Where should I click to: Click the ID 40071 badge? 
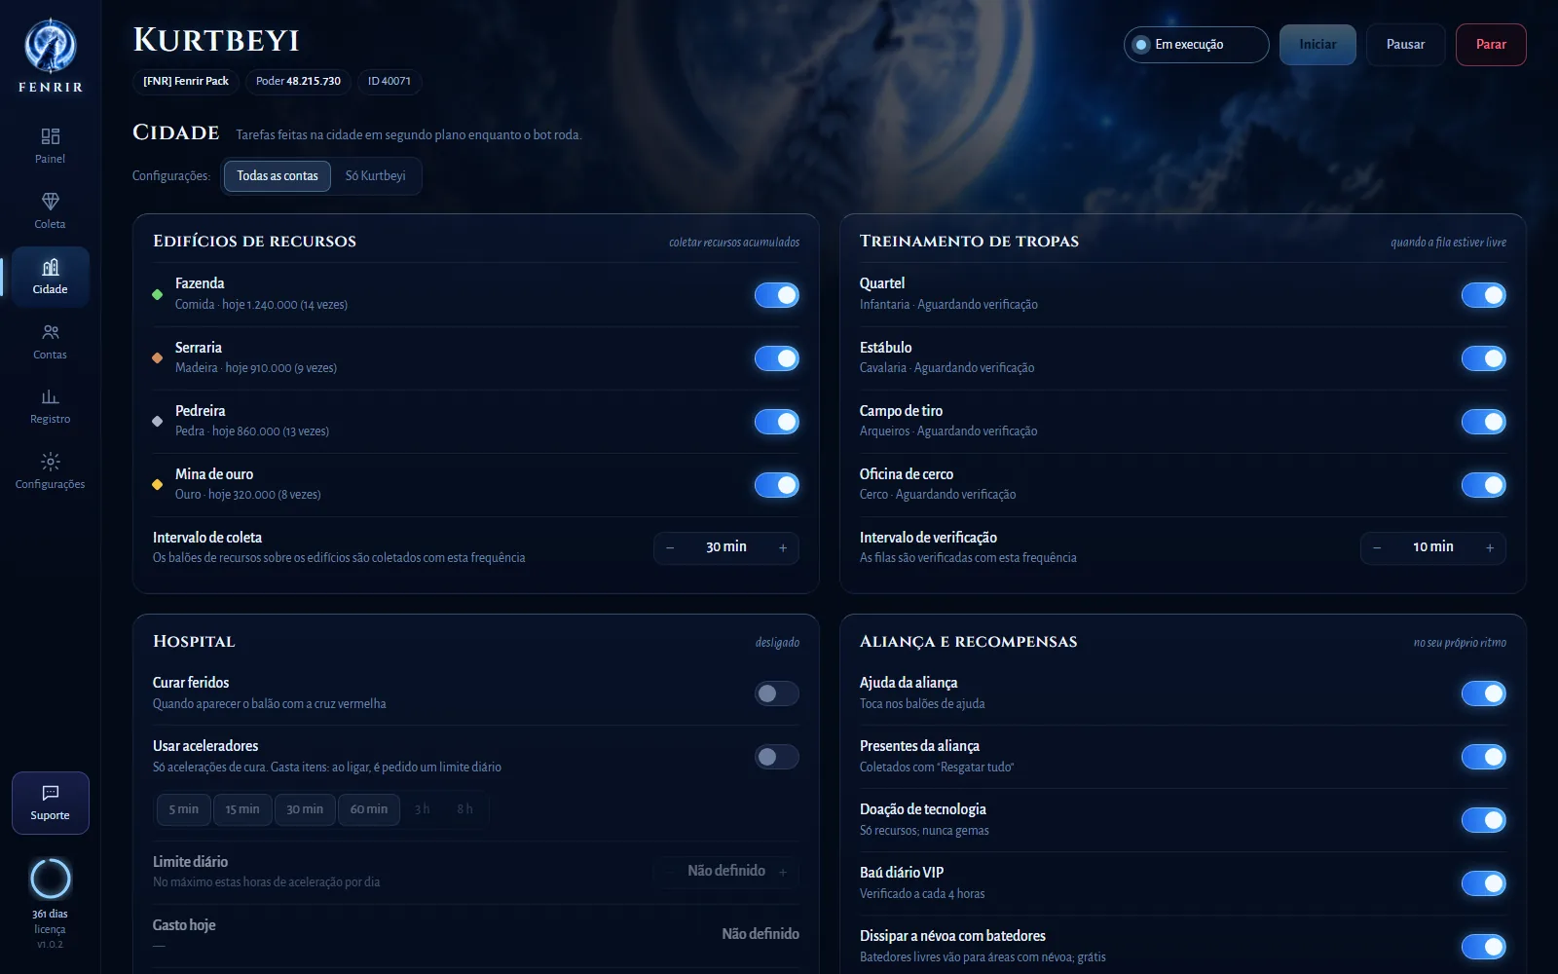pyautogui.click(x=389, y=82)
